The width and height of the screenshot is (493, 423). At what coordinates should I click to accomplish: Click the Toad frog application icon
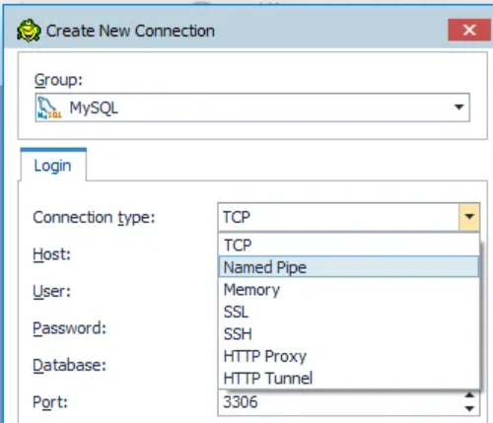[29, 31]
